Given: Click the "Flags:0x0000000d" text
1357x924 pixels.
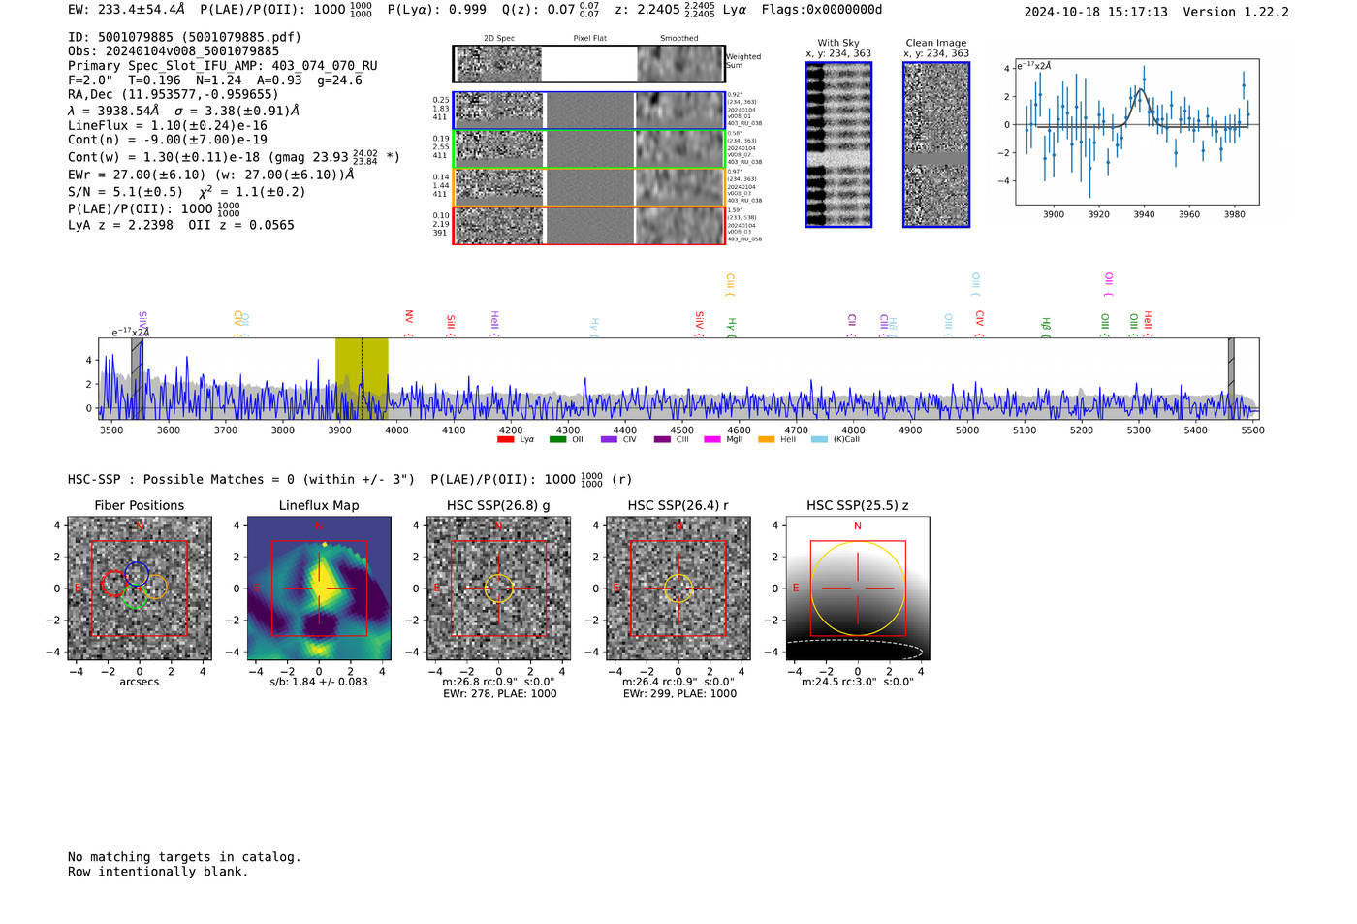Looking at the screenshot, I should point(822,9).
